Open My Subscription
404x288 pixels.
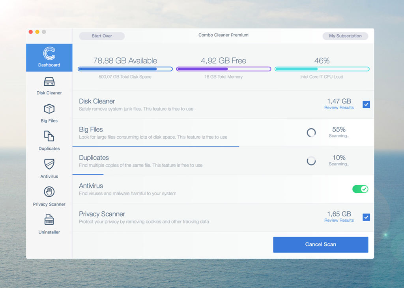point(345,36)
